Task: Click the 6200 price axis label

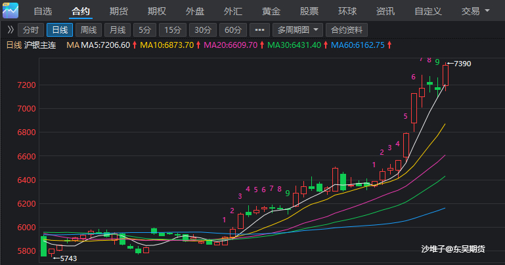Action: 26,203
